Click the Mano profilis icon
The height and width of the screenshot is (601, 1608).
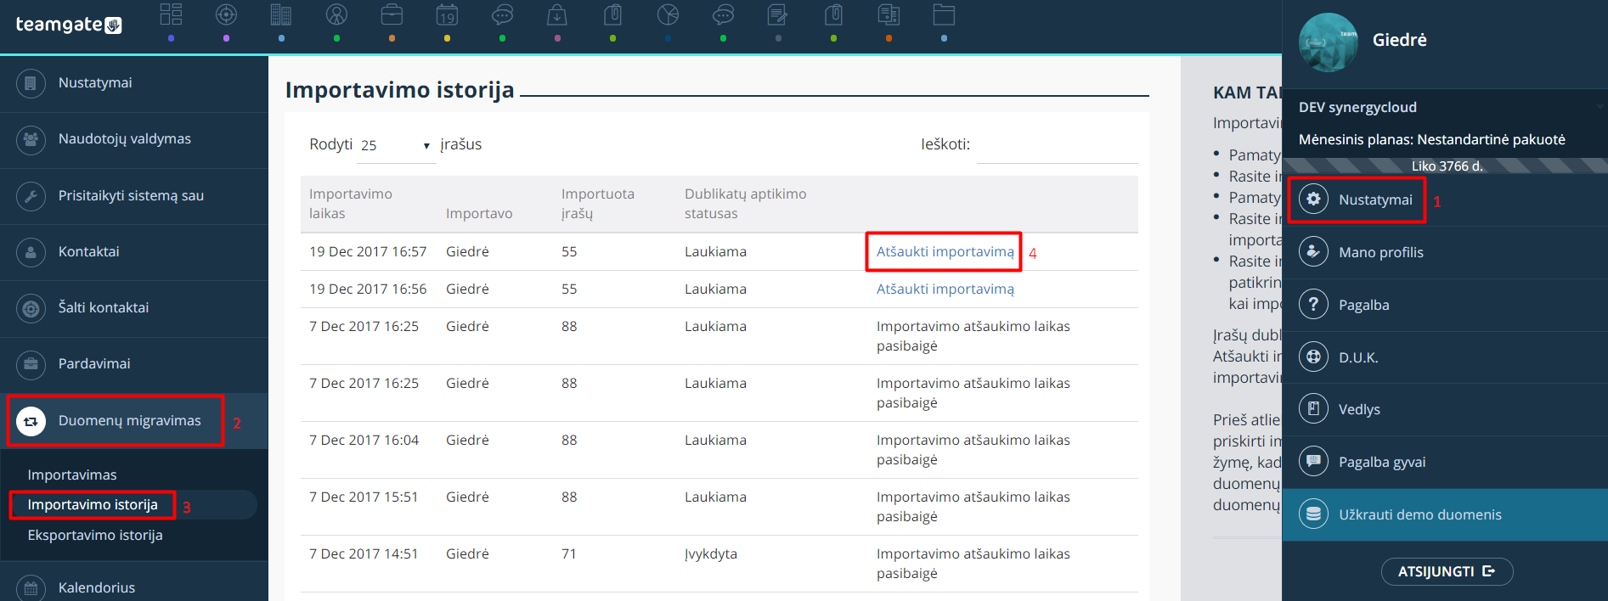[1313, 252]
